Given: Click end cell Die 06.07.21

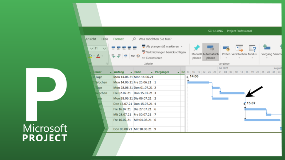Looking at the screenshot, I should pyautogui.click(x=144, y=98).
